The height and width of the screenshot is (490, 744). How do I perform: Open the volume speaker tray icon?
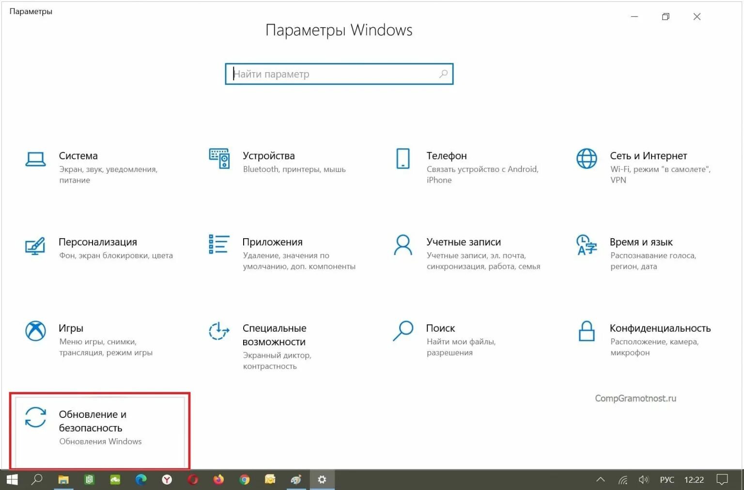click(643, 480)
